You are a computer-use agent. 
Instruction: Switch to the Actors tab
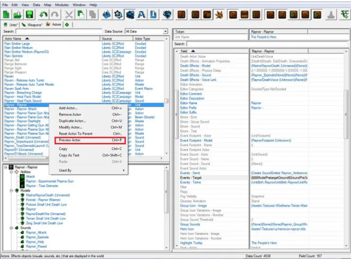54,25
